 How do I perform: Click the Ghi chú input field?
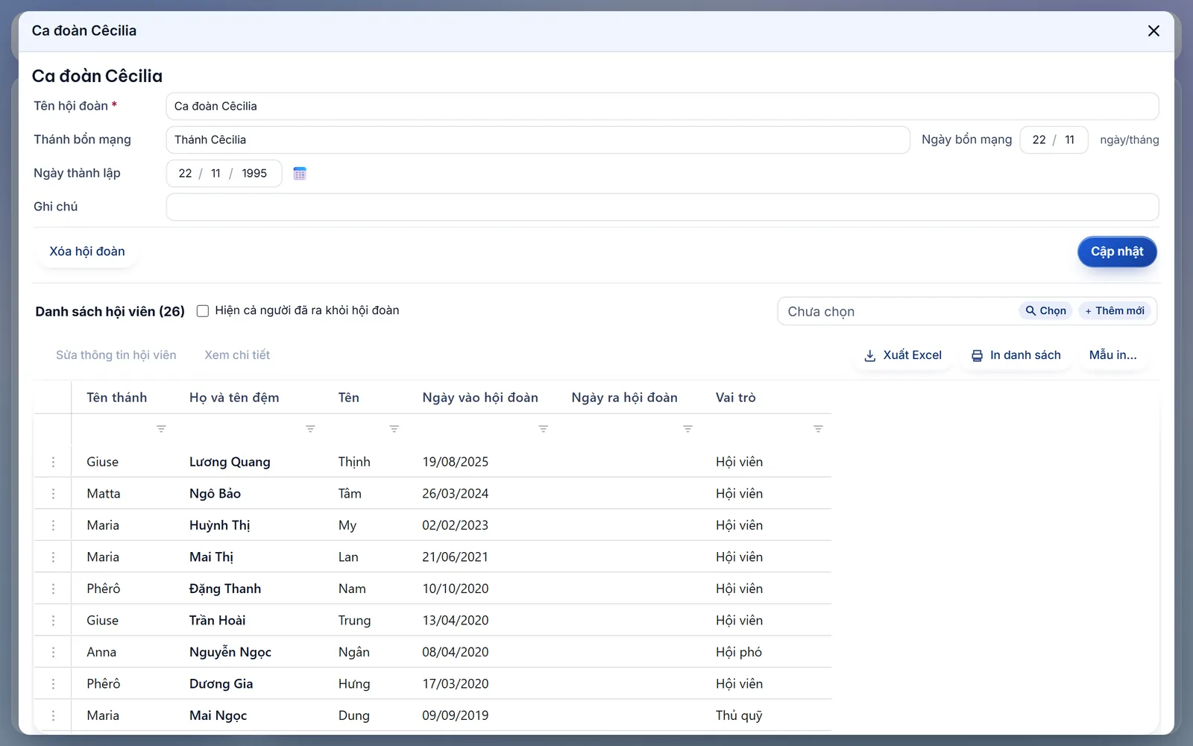[x=662, y=207]
